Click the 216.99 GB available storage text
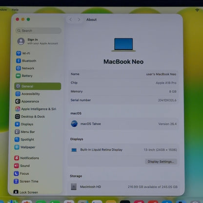Viewport: 203px width, 203px height. pos(152,187)
